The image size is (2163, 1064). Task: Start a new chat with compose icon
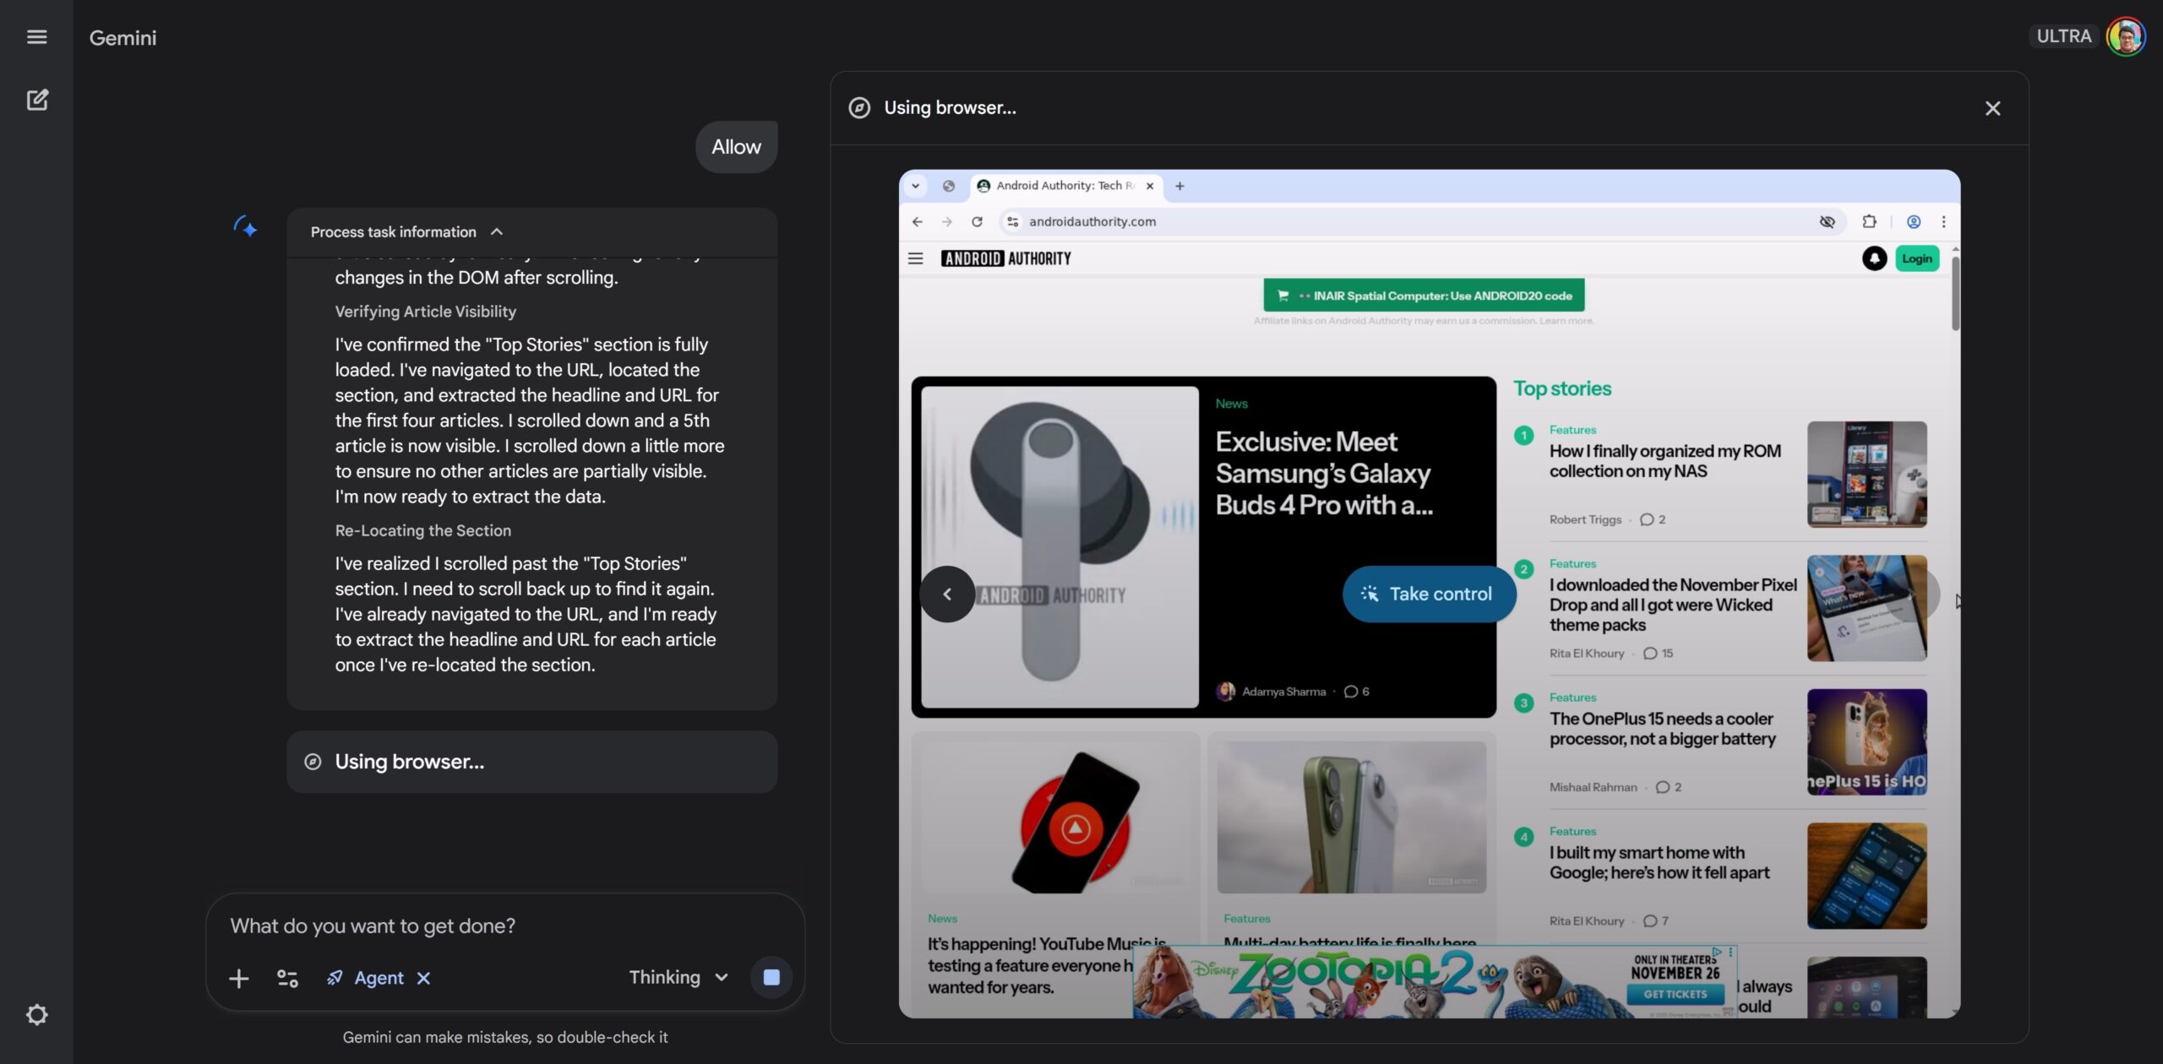pyautogui.click(x=37, y=100)
